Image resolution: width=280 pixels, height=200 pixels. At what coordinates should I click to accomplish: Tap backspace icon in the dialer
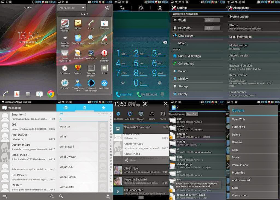[165, 42]
